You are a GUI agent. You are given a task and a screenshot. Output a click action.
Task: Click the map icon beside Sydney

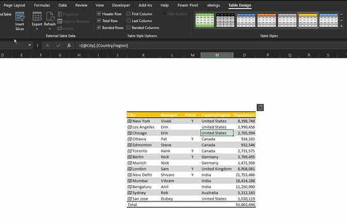130,193
